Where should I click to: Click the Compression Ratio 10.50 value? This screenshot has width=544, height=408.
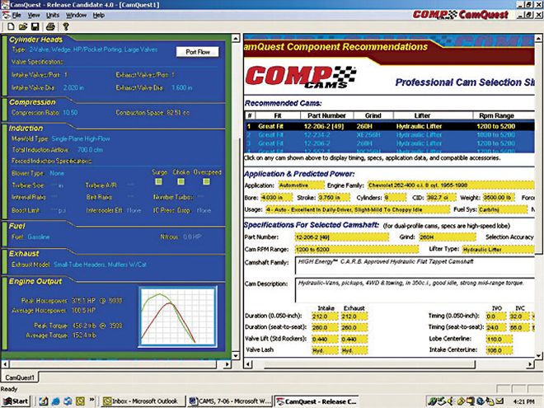pos(70,113)
